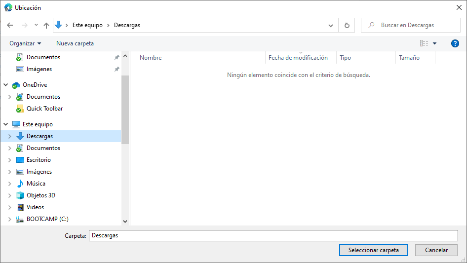Image resolution: width=467 pixels, height=263 pixels.
Task: Click the Seleccionar carpeta button
Action: [x=373, y=250]
